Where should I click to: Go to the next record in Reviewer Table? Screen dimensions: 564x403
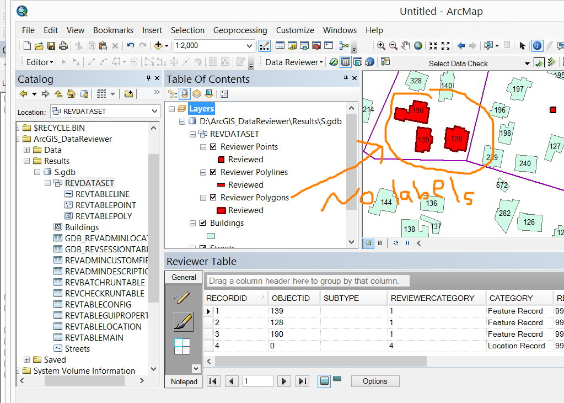[x=284, y=381]
